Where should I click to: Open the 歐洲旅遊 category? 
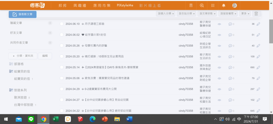click(x=21, y=97)
